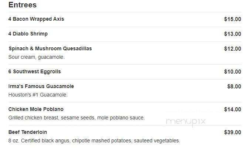This screenshot has height=152, width=252.
Task: Select the Beef Tenderloin entry
Action: pyautogui.click(x=28, y=132)
